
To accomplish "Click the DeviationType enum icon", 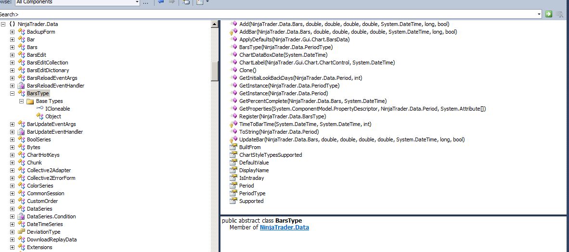I will click(21, 232).
